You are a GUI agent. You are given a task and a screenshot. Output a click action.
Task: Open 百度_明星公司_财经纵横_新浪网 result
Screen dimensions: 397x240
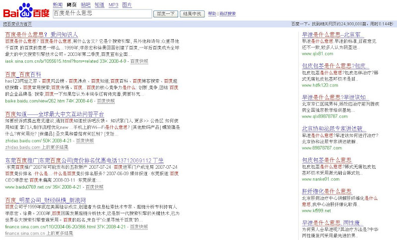click(x=46, y=200)
